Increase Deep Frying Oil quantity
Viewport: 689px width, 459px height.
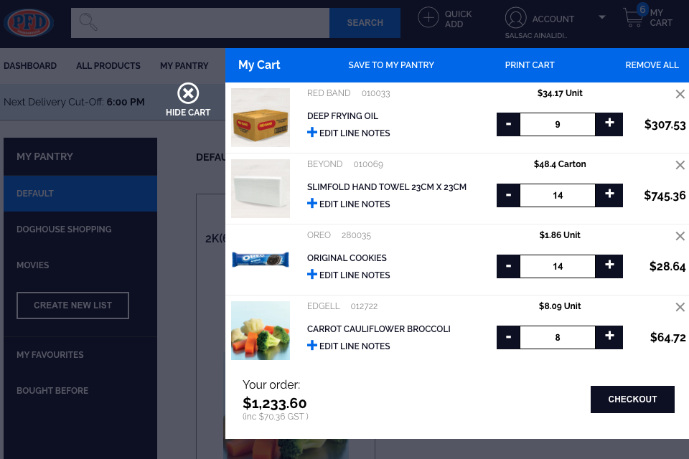pos(609,124)
